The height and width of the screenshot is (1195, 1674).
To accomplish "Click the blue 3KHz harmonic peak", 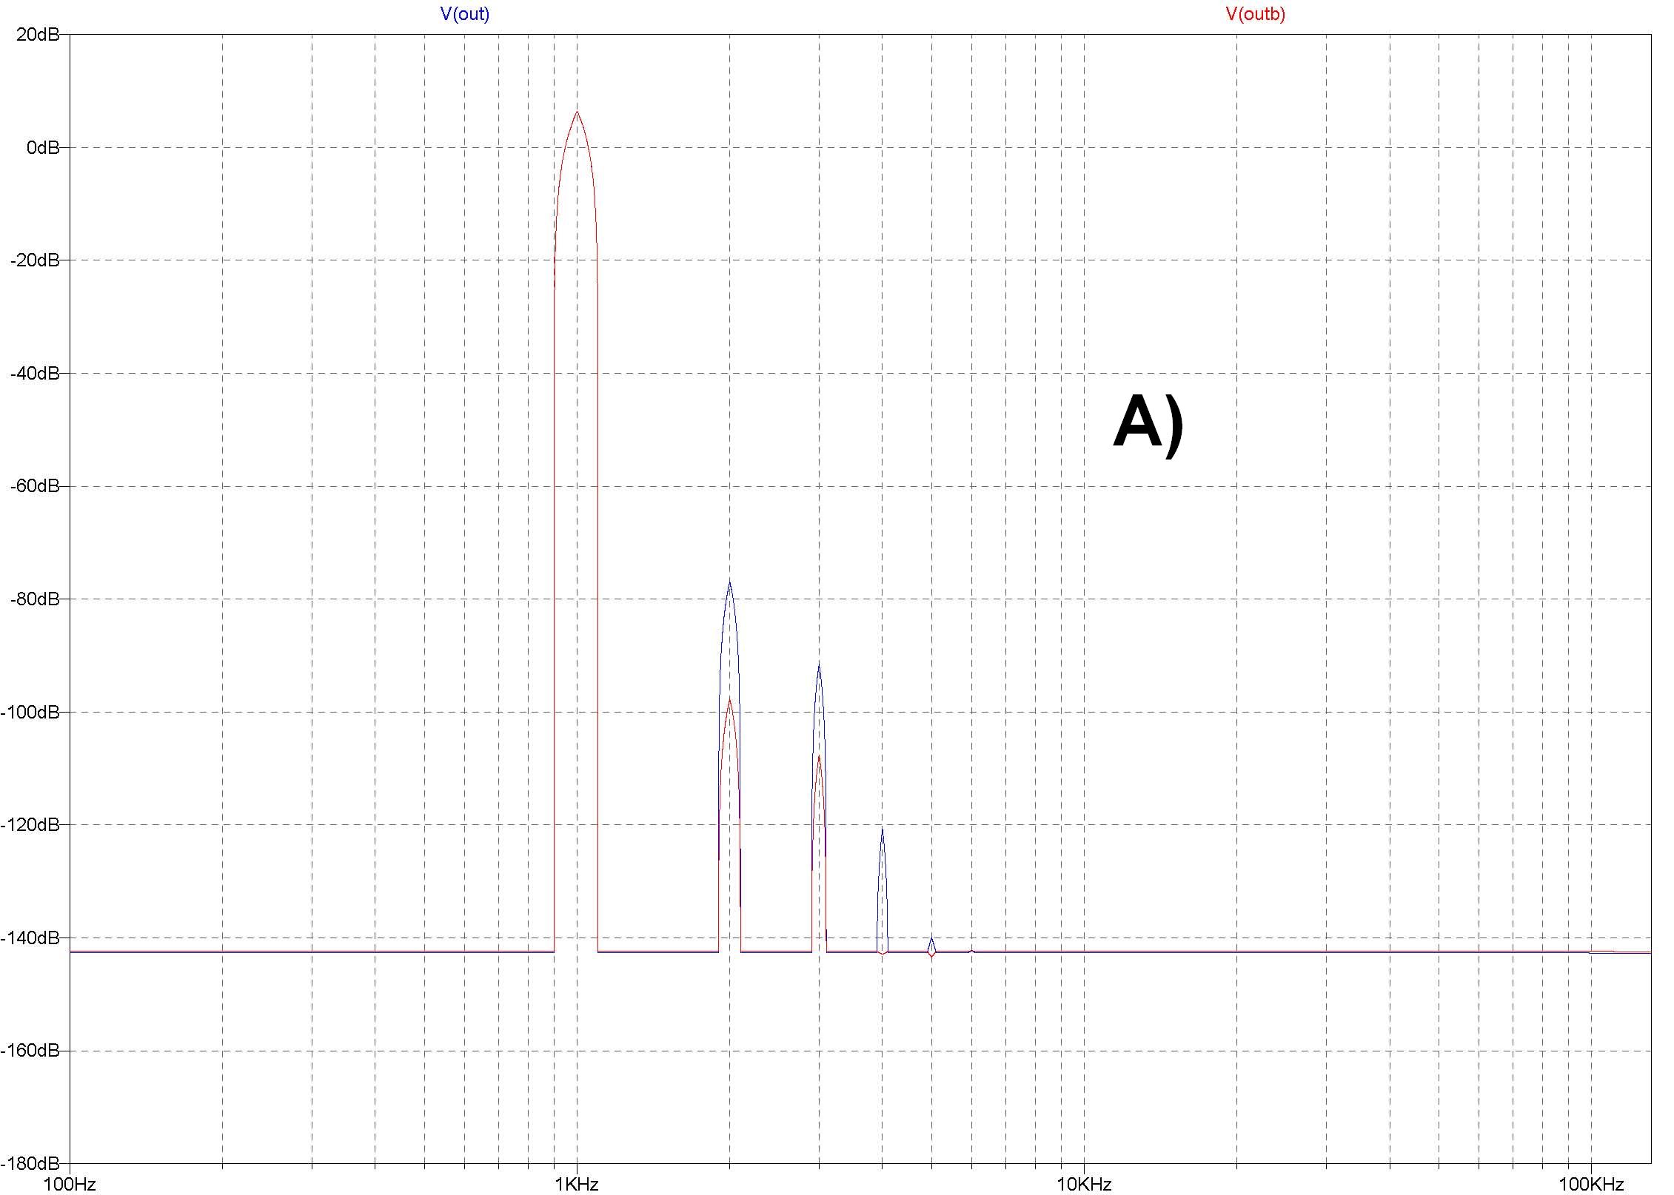I will (819, 664).
